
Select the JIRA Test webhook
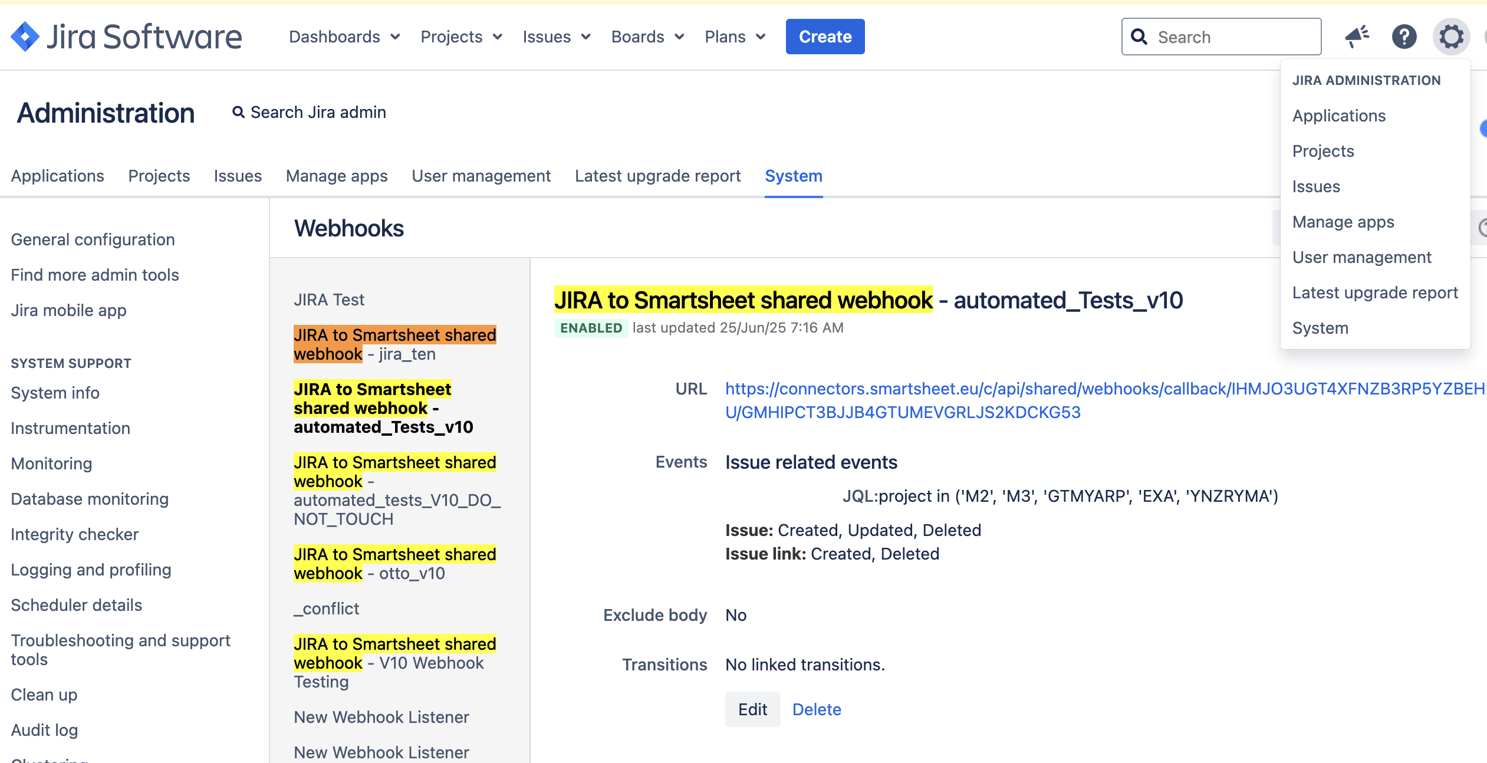(329, 300)
